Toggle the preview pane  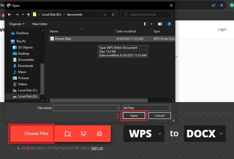[160, 24]
